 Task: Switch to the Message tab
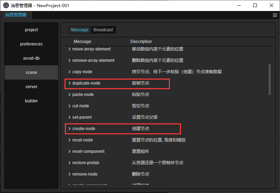click(x=79, y=30)
